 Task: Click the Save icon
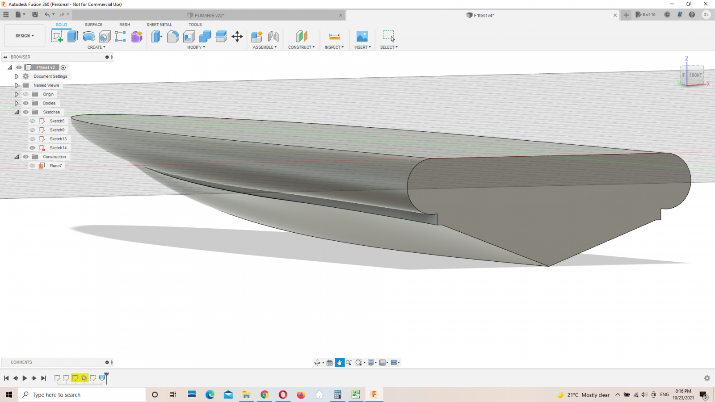click(35, 15)
